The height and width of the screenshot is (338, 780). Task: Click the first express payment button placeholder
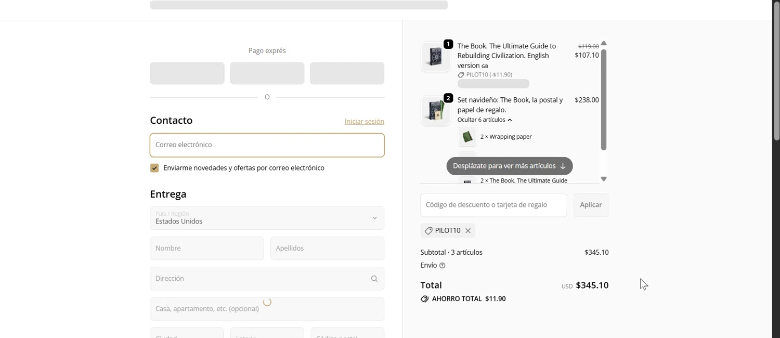[x=187, y=73]
